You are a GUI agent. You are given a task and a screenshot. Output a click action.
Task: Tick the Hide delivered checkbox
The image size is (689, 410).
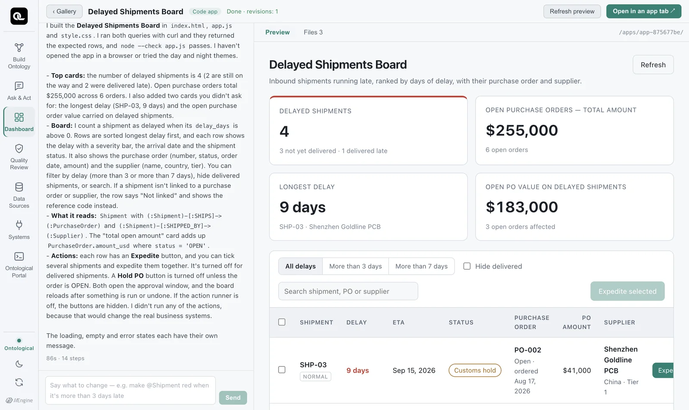click(467, 266)
